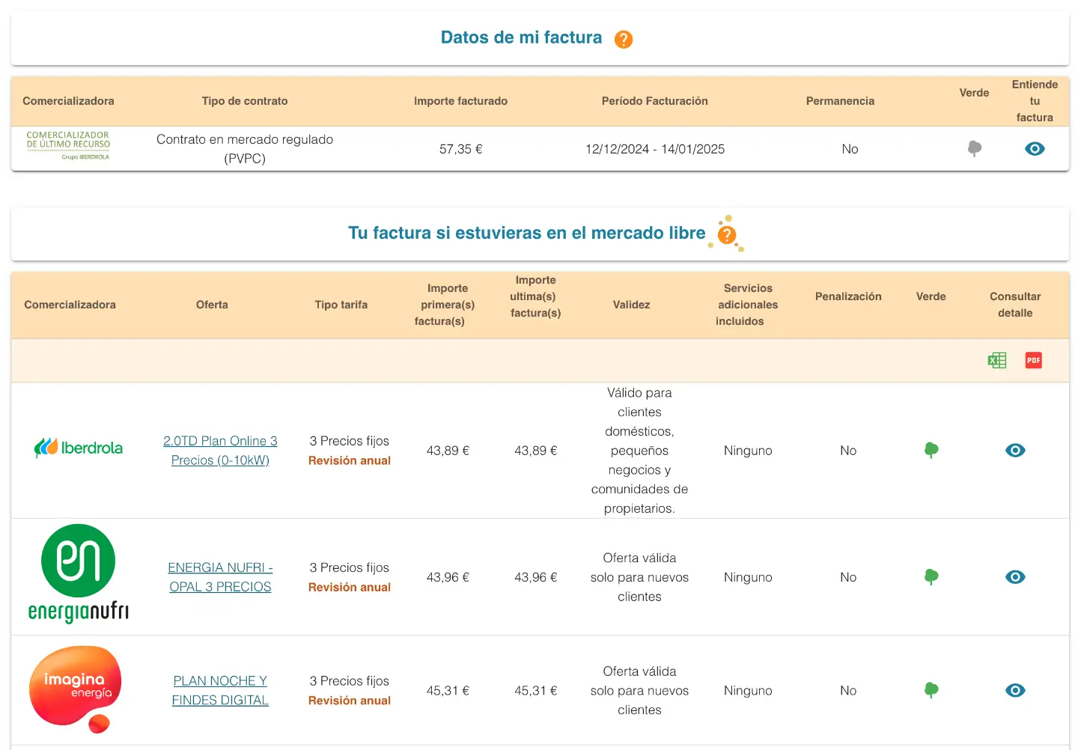Click Importe primera(s) factura(s) column header
1078x750 pixels.
[x=445, y=305]
